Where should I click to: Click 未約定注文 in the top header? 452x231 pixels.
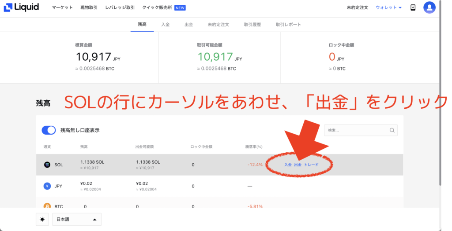pos(358,7)
